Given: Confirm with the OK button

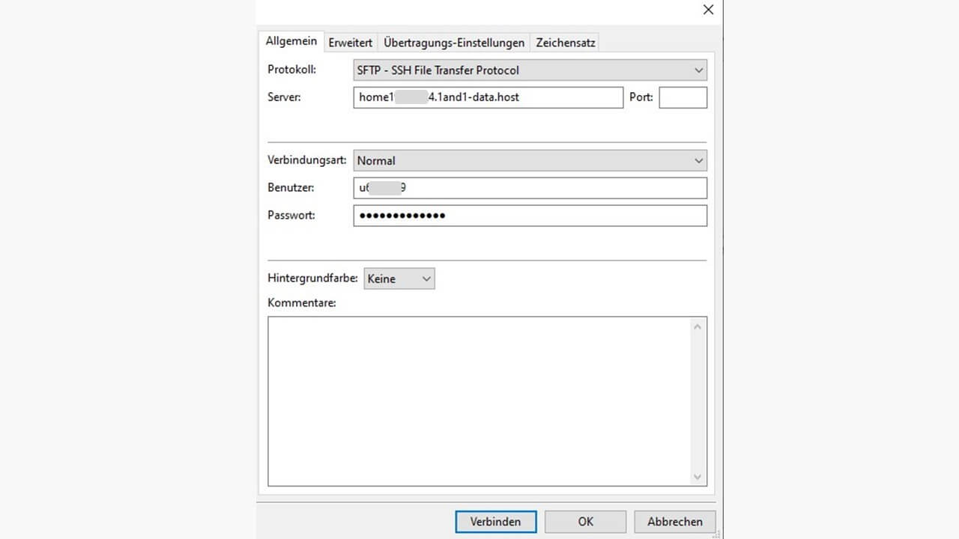Looking at the screenshot, I should (x=585, y=522).
